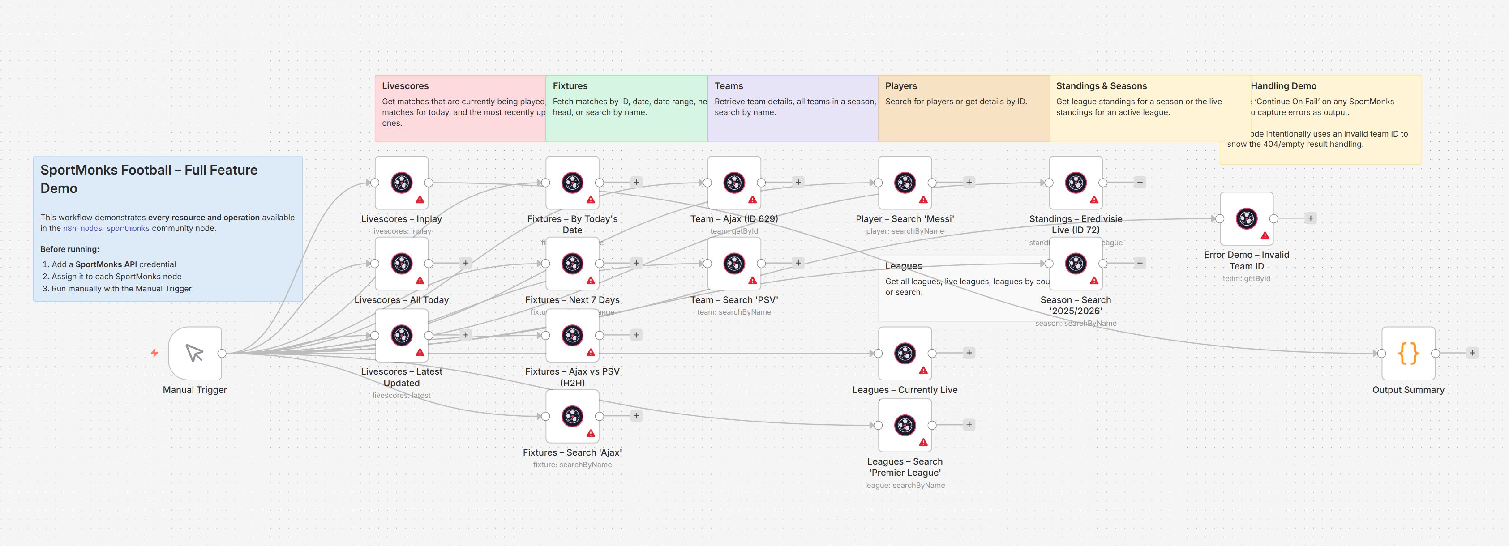Select the Standings – Eredivisie Live node
The height and width of the screenshot is (546, 1509).
1076,183
